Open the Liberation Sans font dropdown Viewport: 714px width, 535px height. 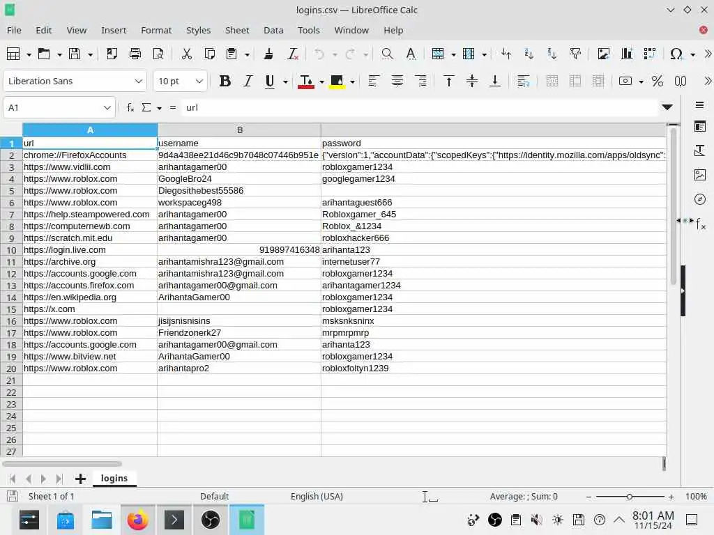point(139,81)
